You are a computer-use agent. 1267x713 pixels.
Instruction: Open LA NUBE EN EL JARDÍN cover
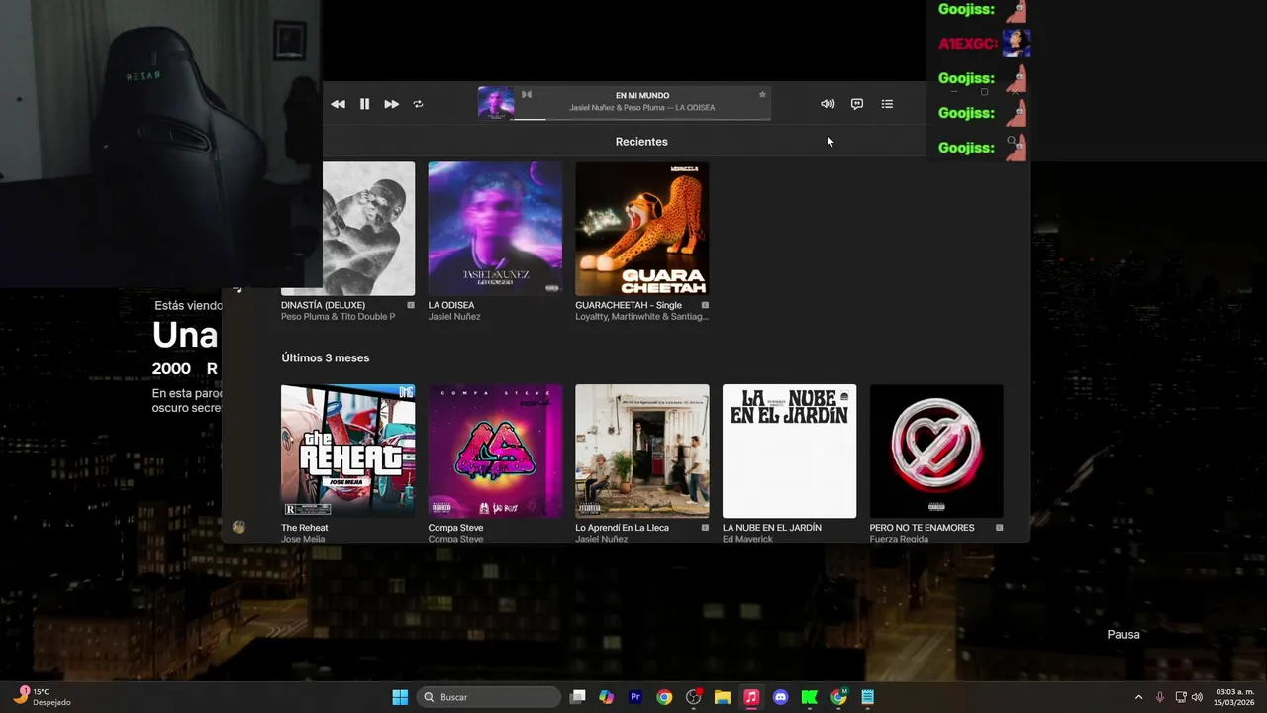789,451
